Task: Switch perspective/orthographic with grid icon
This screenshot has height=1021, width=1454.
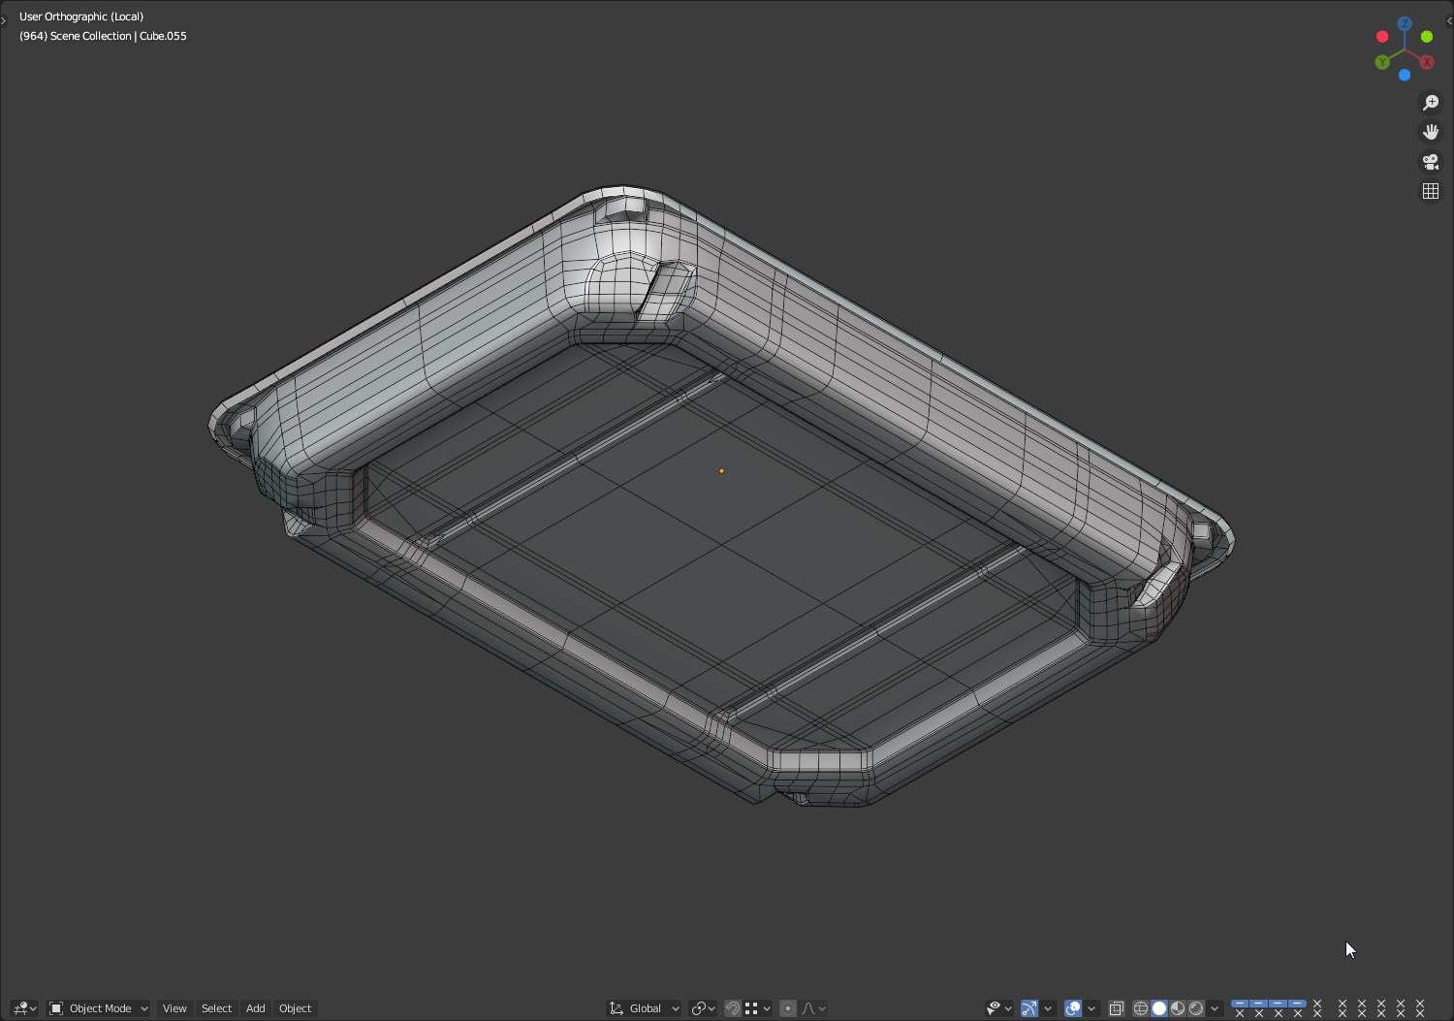Action: [1431, 191]
